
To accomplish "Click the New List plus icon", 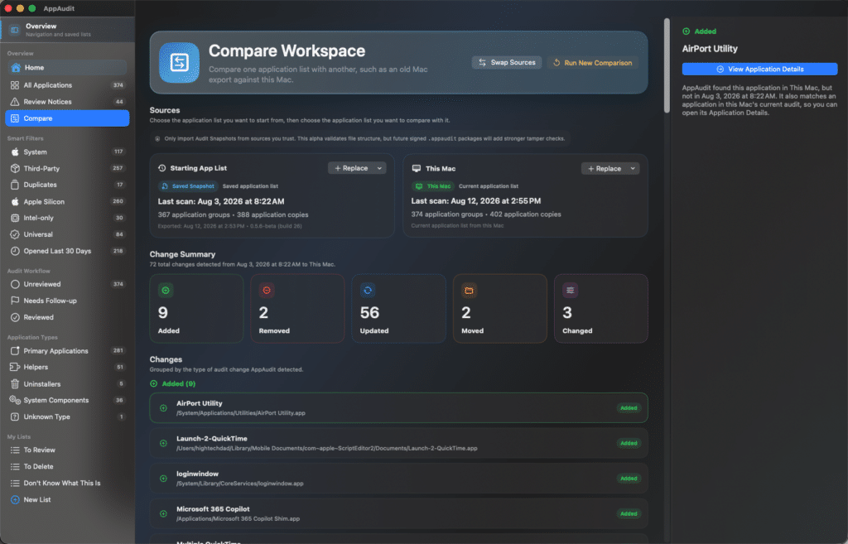I will tap(15, 499).
